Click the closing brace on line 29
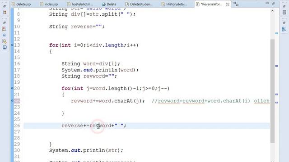 click(x=51, y=144)
